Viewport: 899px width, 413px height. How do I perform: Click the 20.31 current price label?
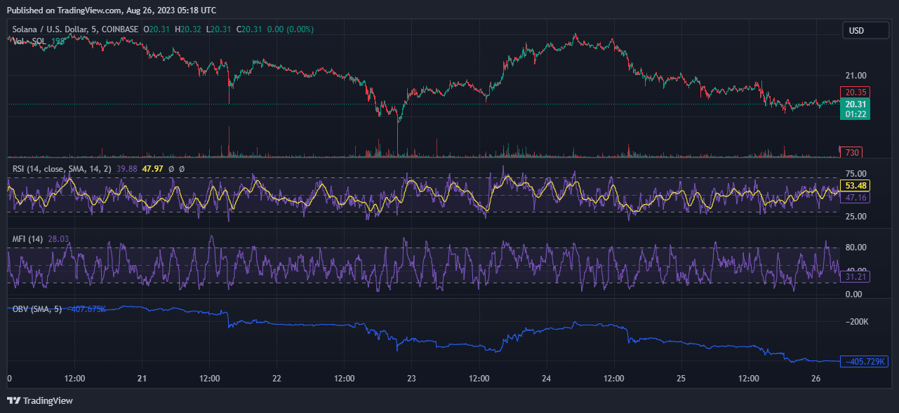coord(857,104)
